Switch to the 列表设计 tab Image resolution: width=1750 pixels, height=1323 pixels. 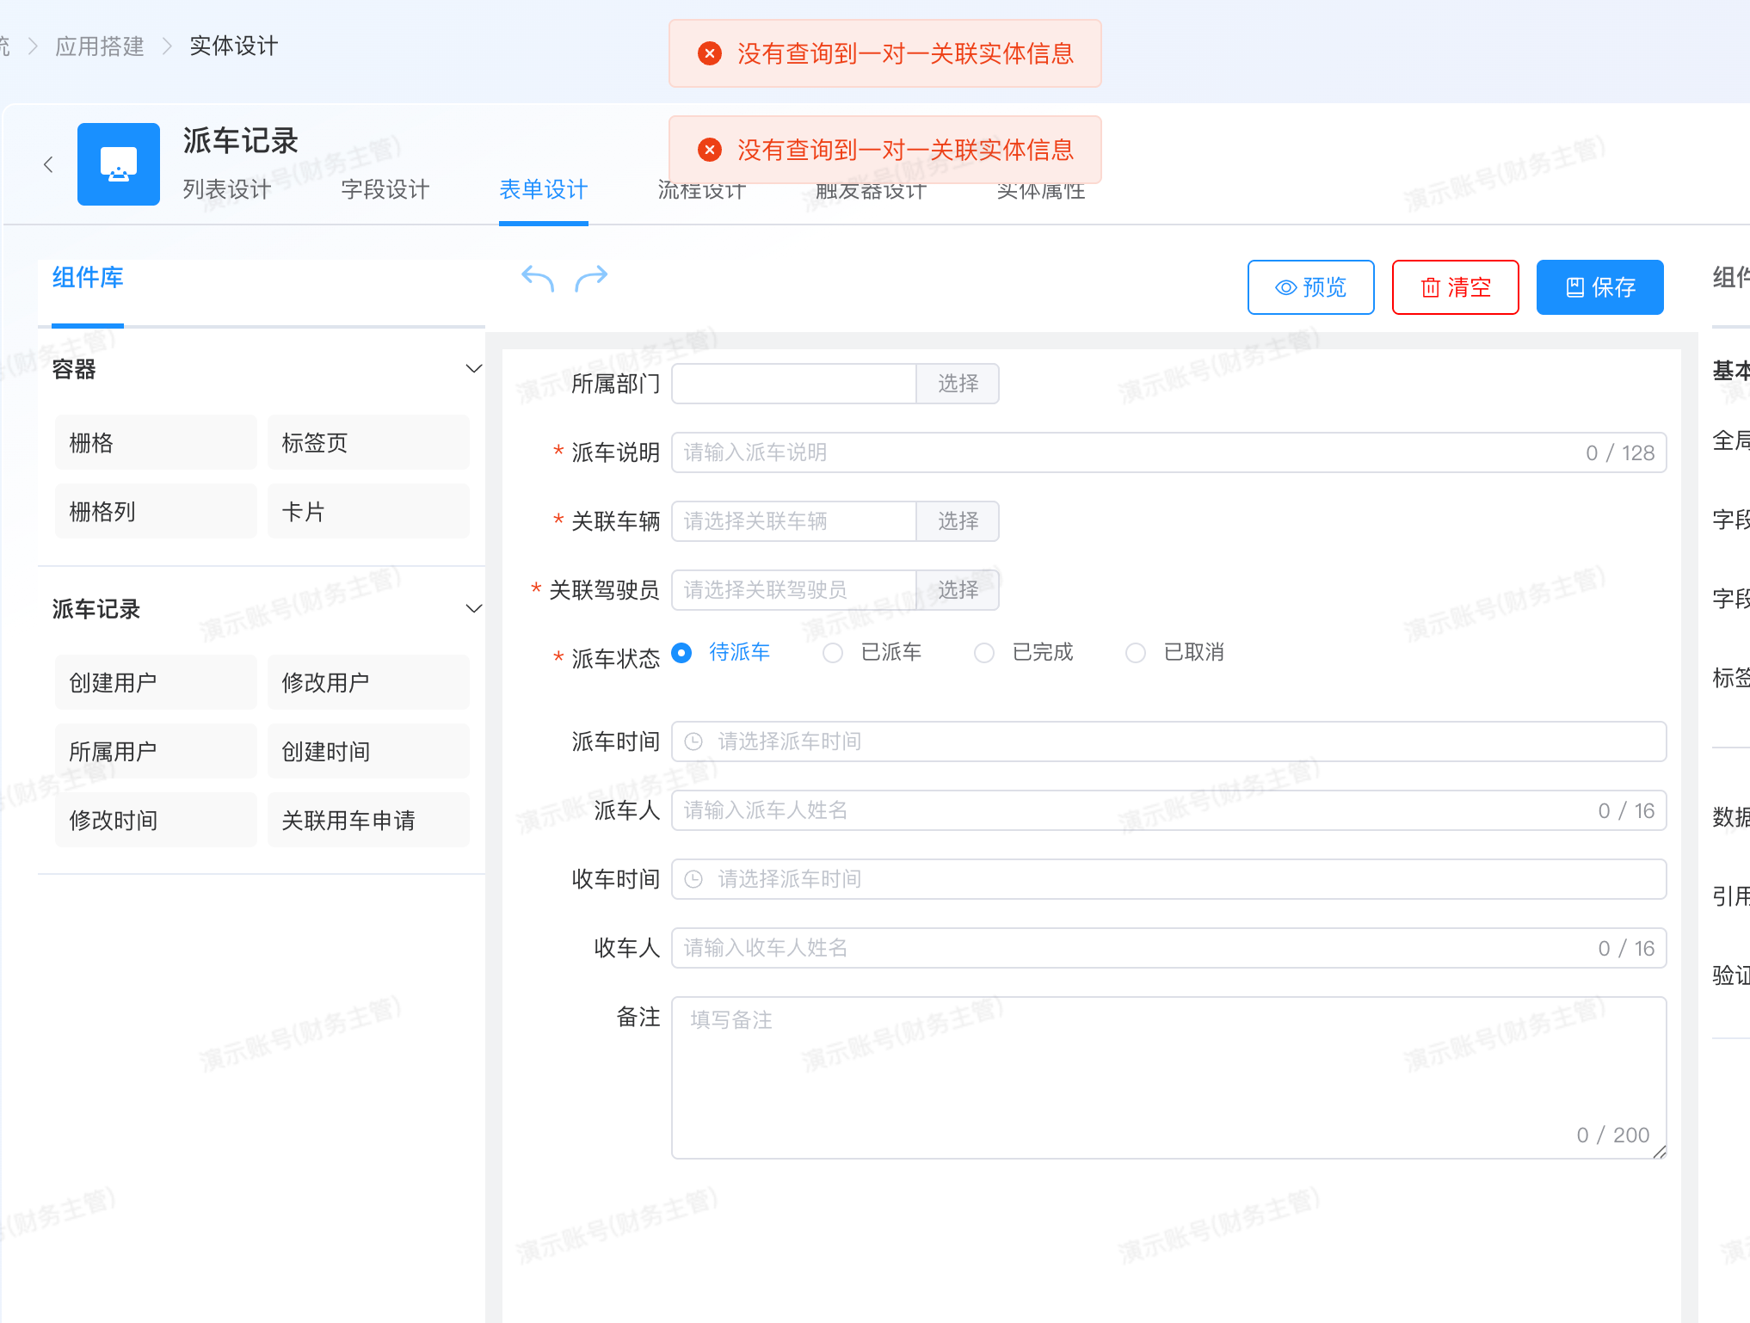click(227, 189)
